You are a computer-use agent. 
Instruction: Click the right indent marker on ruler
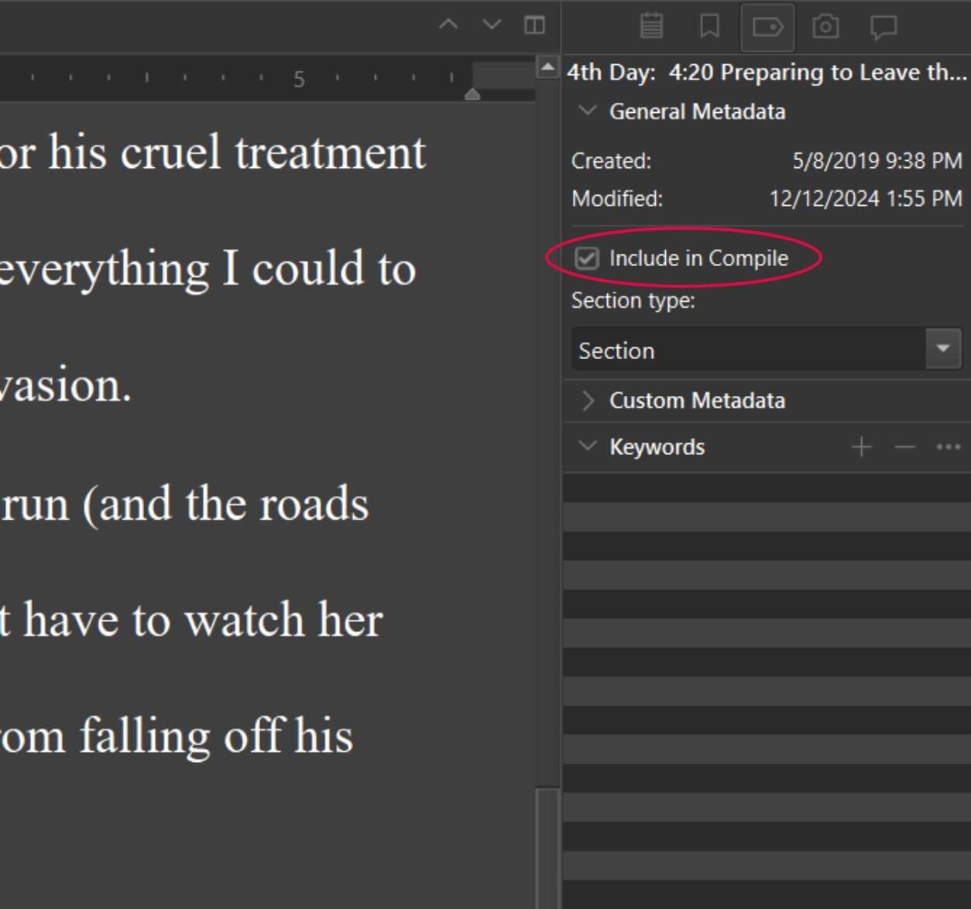472,94
